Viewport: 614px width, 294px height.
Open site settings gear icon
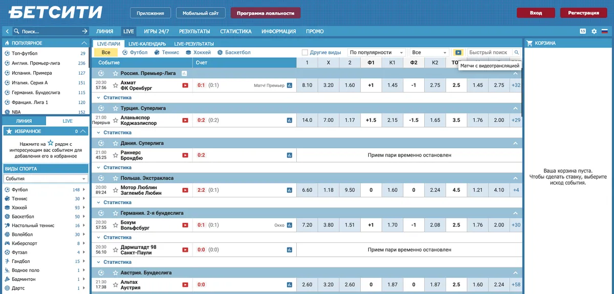[x=594, y=31]
